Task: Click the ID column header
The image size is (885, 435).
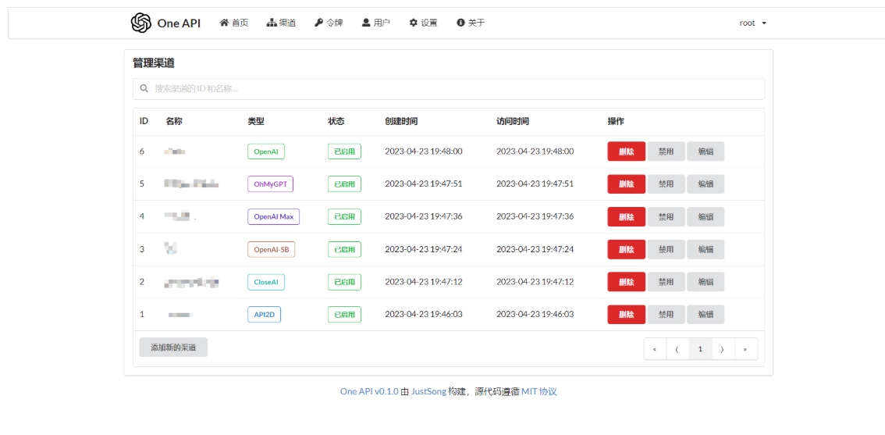Action: click(144, 122)
